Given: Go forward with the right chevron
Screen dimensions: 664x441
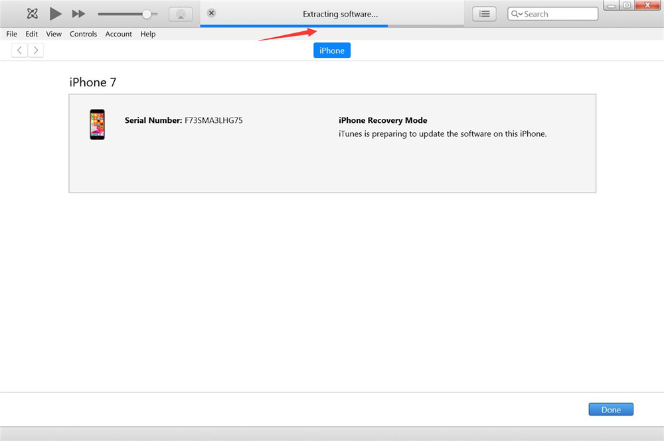Looking at the screenshot, I should point(36,50).
